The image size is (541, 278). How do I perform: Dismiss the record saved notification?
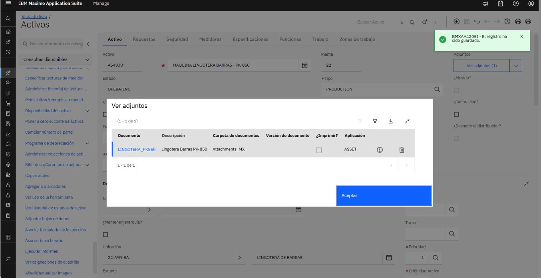521,36
